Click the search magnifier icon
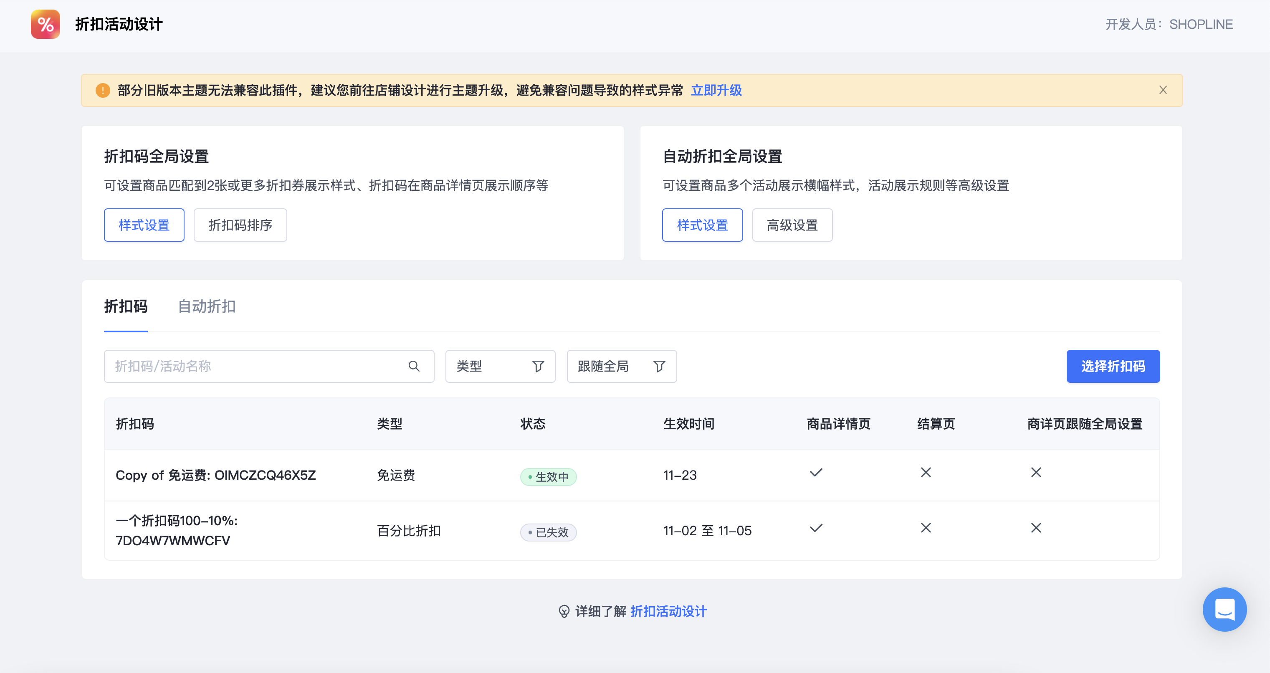1270x673 pixels. coord(414,366)
